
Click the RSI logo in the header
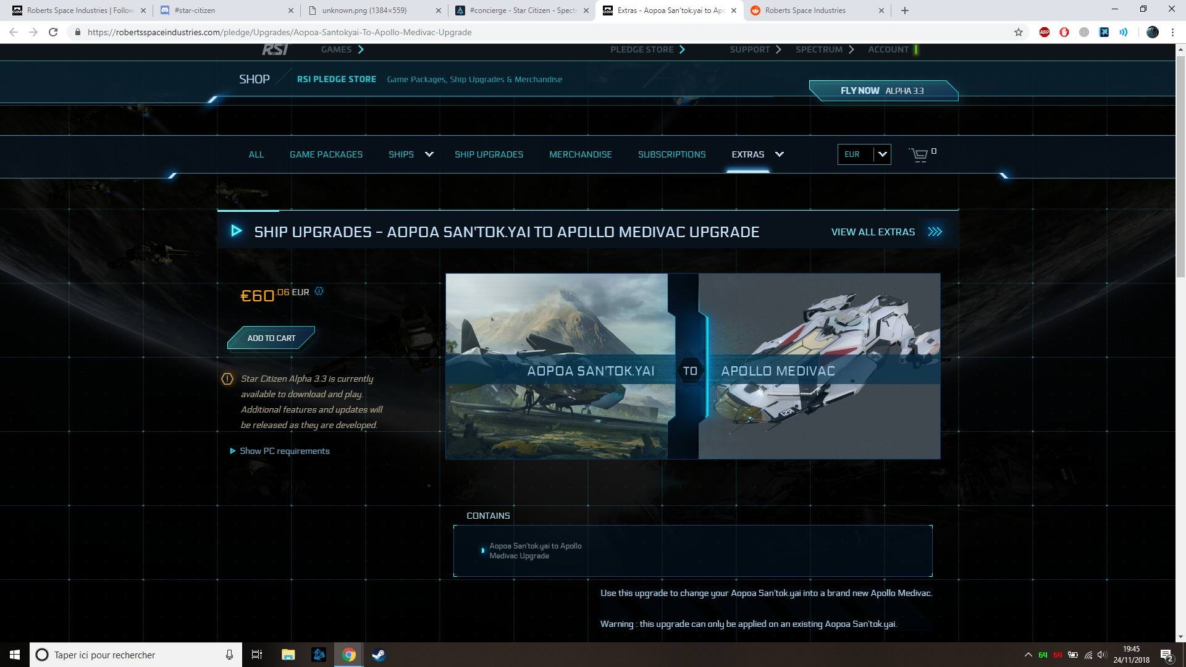pyautogui.click(x=275, y=49)
